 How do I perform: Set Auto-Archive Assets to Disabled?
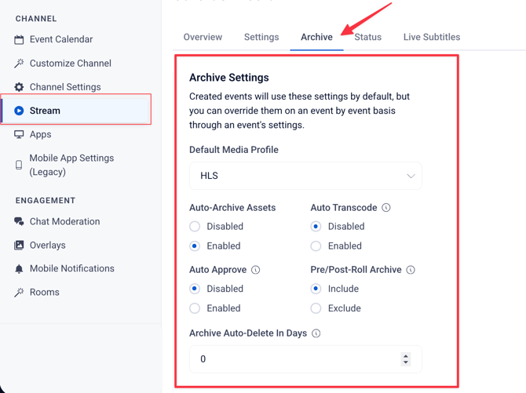tap(195, 227)
